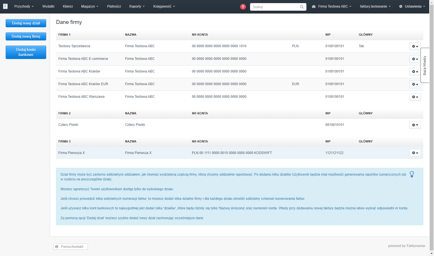This screenshot has height=256, width=434.
Task: Click the Dodaj nowy dział button
Action: (x=26, y=23)
